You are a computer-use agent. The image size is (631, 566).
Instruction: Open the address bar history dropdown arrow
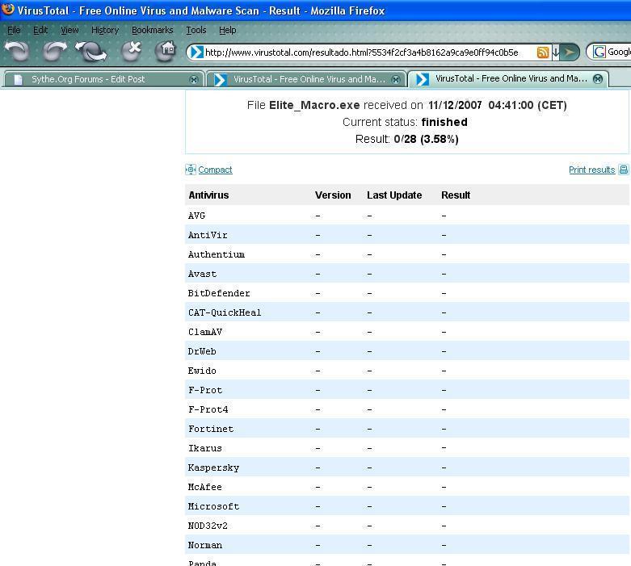point(555,52)
